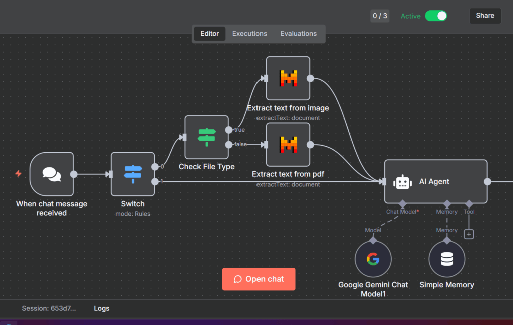Click the Share button
The width and height of the screenshot is (513, 325).
click(x=485, y=16)
